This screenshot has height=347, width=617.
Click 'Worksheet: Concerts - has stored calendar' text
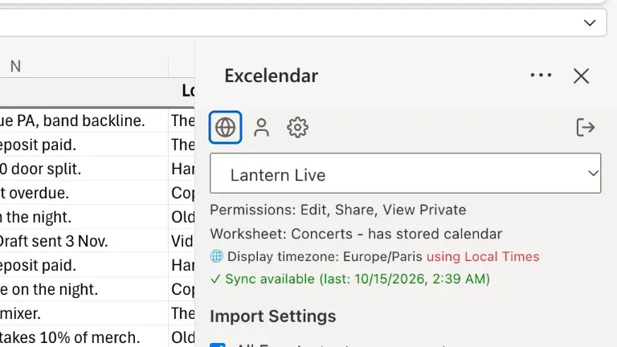(x=356, y=234)
